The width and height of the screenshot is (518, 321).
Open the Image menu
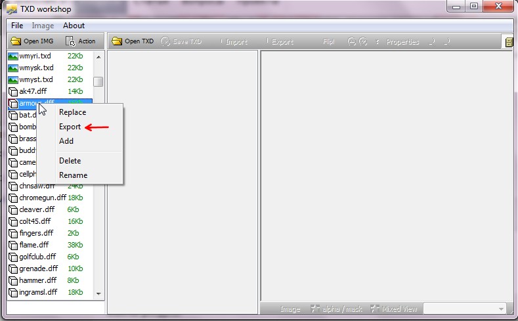point(43,26)
